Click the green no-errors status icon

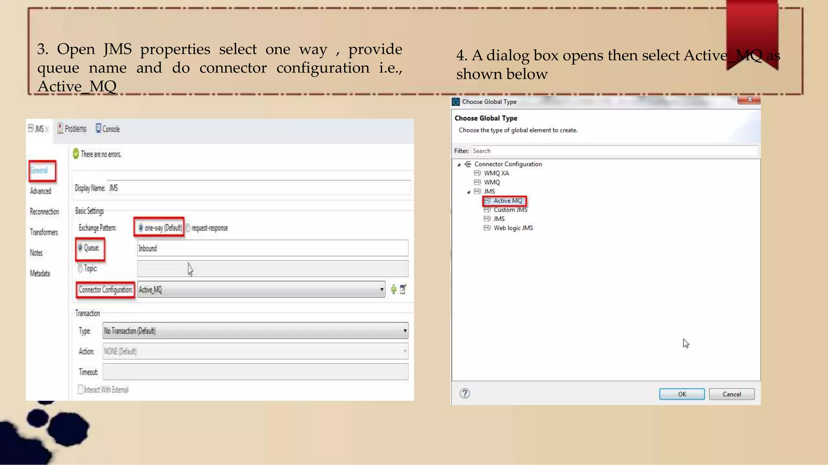point(76,154)
